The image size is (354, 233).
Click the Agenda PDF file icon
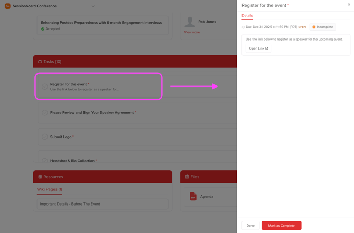193,196
